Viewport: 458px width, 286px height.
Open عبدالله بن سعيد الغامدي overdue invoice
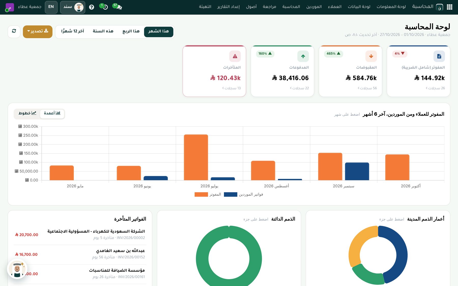pyautogui.click(x=80, y=254)
